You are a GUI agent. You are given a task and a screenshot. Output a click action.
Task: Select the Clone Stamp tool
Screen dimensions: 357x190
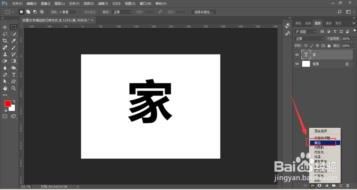[5, 54]
